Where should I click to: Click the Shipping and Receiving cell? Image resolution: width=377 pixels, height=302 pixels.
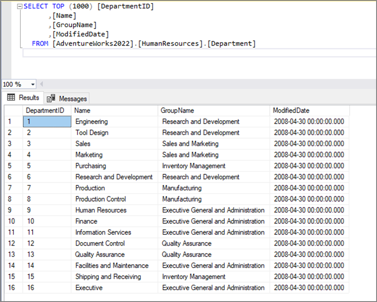(114, 276)
